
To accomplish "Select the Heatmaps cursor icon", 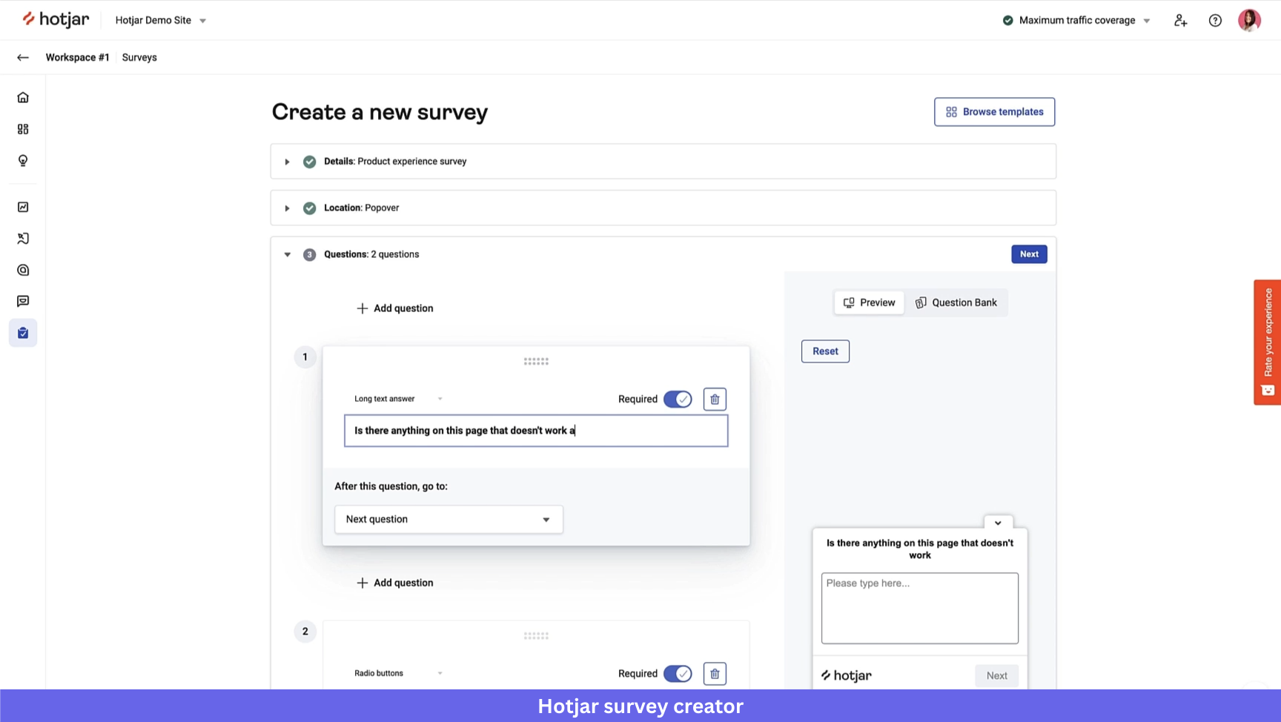I will pyautogui.click(x=22, y=238).
